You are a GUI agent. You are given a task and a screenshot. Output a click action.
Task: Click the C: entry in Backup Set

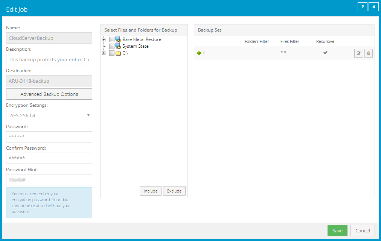pos(205,53)
